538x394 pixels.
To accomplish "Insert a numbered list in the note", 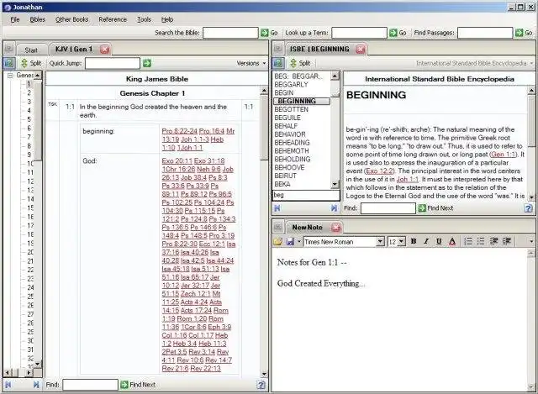I will (468, 241).
